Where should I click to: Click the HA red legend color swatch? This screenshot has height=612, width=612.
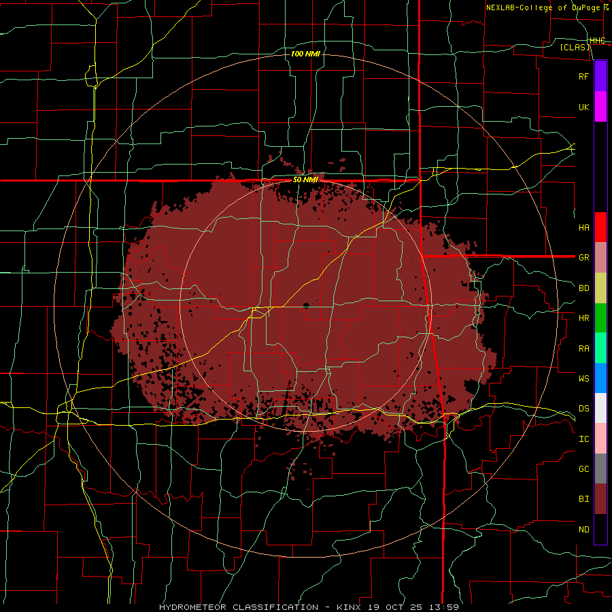[x=600, y=227]
